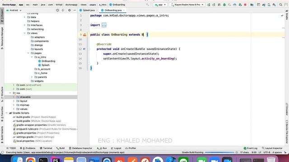
Task: Open the SDK Manager icon
Action: pyautogui.click(x=274, y=5)
